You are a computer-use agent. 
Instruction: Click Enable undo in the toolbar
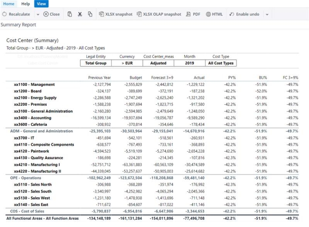coord(244,14)
